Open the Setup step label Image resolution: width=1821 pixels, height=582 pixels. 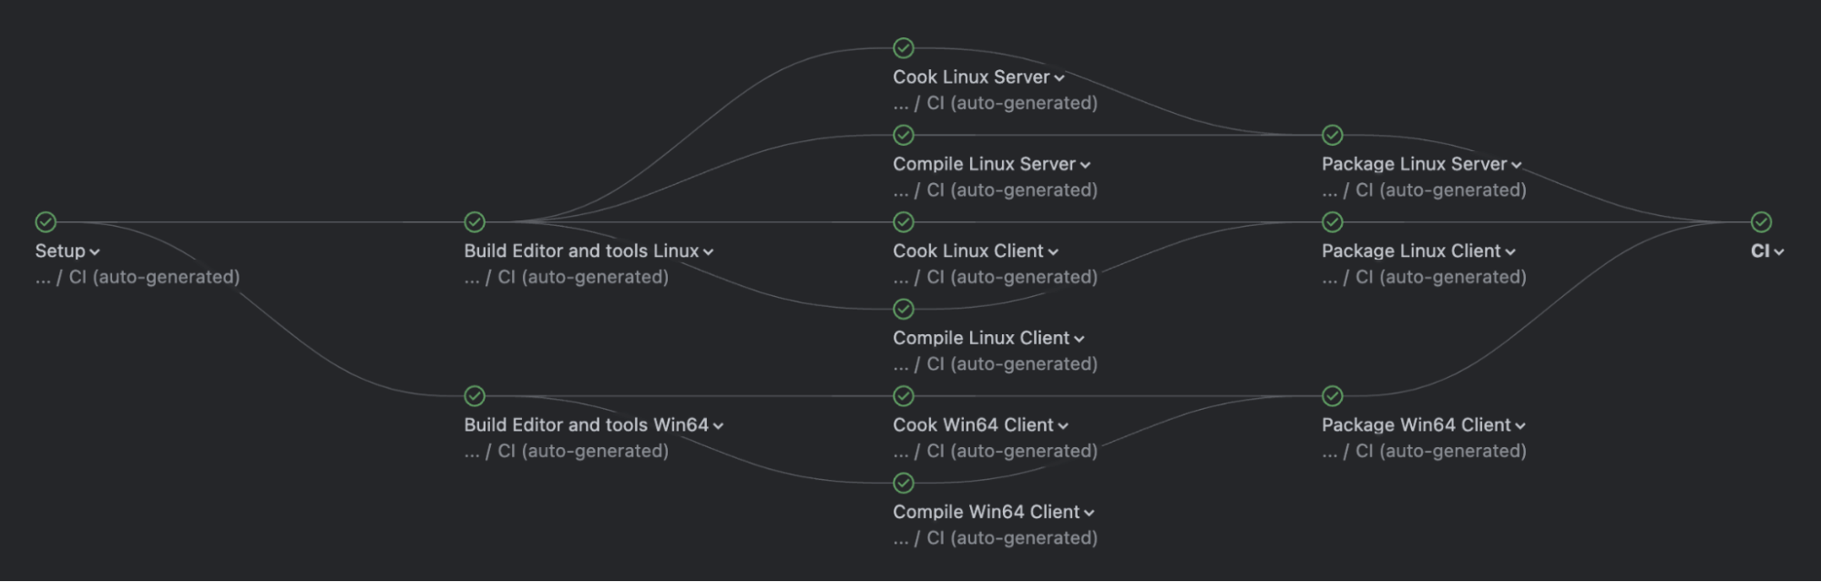coord(60,251)
